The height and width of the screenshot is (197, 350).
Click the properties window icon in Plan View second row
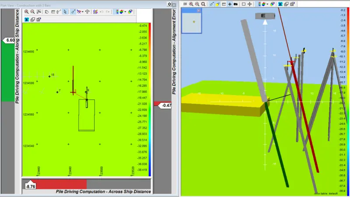pos(38,20)
